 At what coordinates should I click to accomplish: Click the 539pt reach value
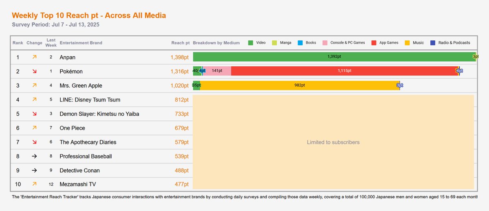(182, 156)
